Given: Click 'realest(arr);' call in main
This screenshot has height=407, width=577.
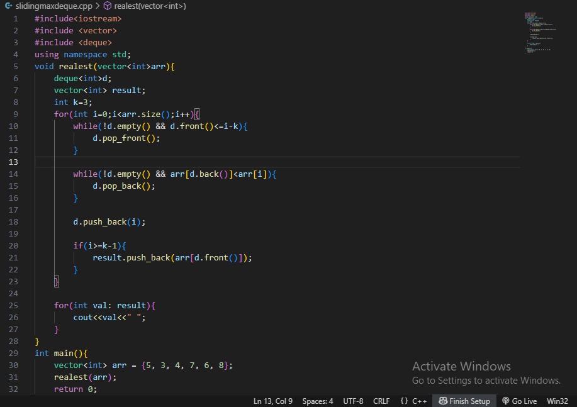Looking at the screenshot, I should [86, 377].
